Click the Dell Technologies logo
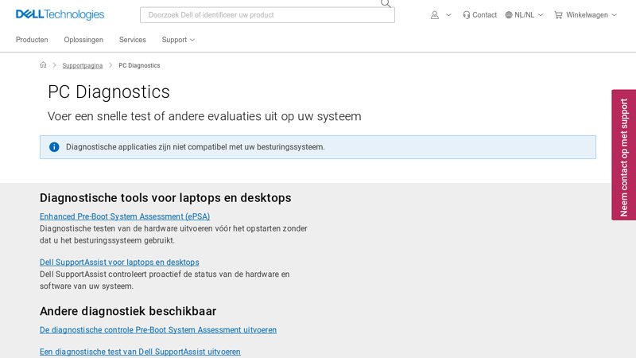 (60, 14)
